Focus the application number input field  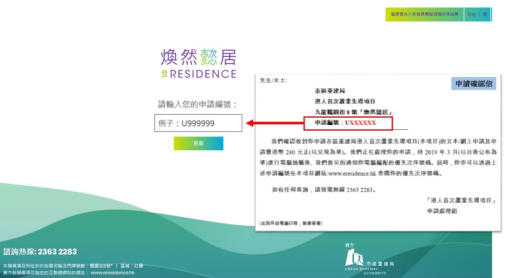click(198, 123)
